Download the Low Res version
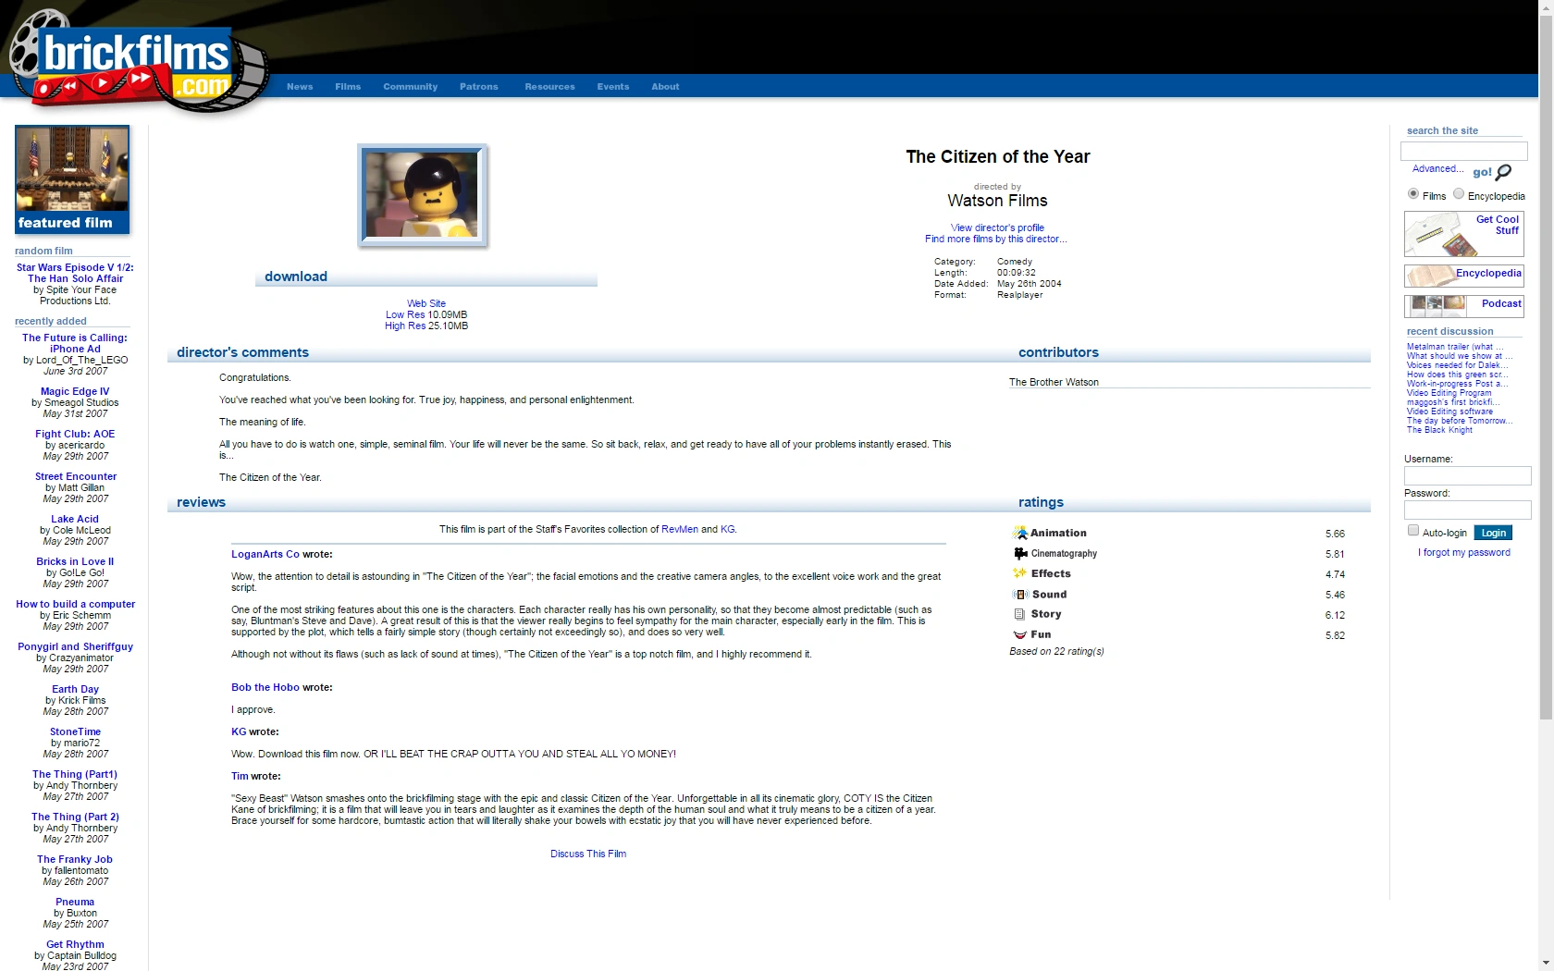This screenshot has width=1554, height=971. pyautogui.click(x=405, y=314)
